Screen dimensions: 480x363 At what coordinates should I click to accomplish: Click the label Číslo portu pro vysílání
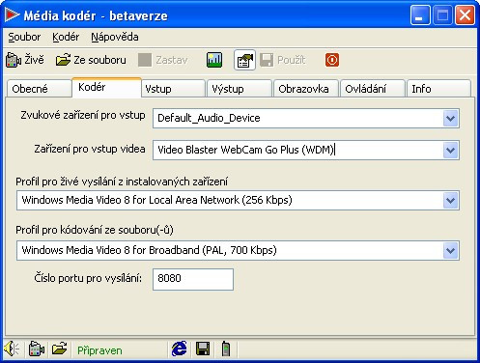88,278
